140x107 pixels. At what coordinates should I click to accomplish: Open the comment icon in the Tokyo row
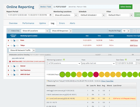[x=11, y=45]
